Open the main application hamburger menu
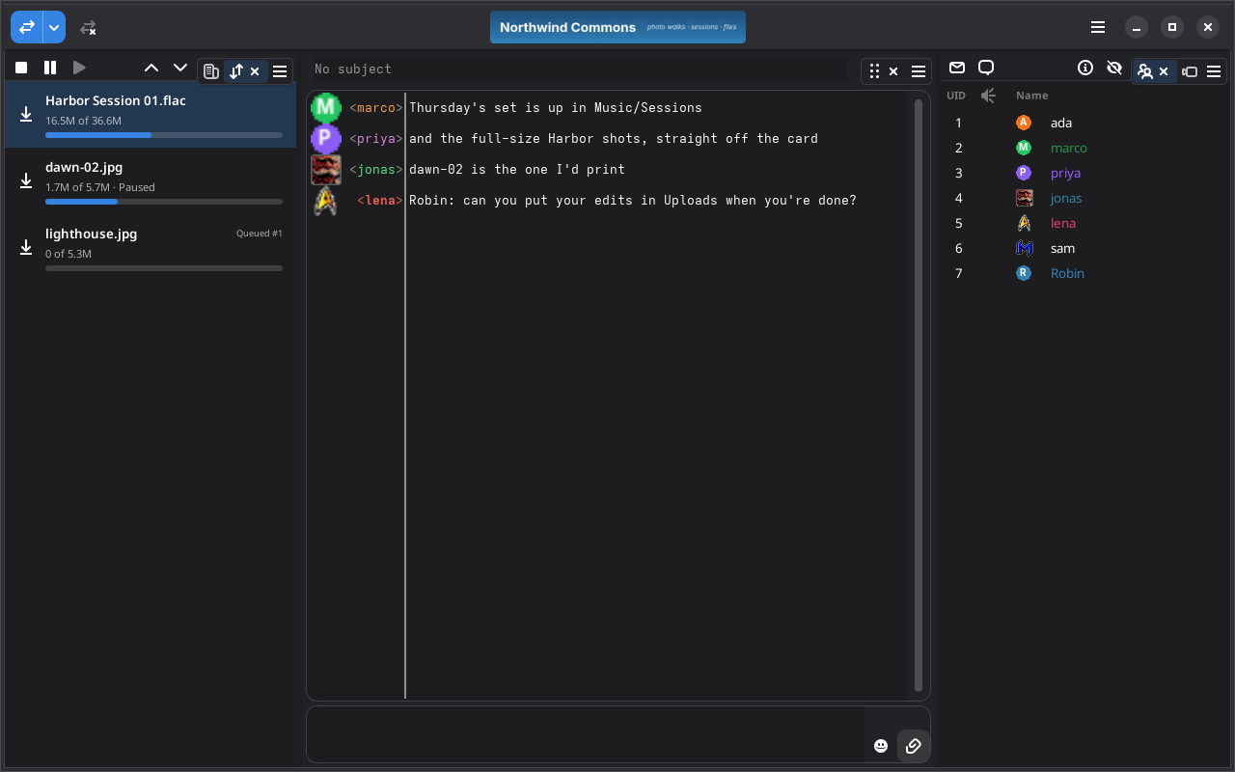 click(x=1098, y=27)
